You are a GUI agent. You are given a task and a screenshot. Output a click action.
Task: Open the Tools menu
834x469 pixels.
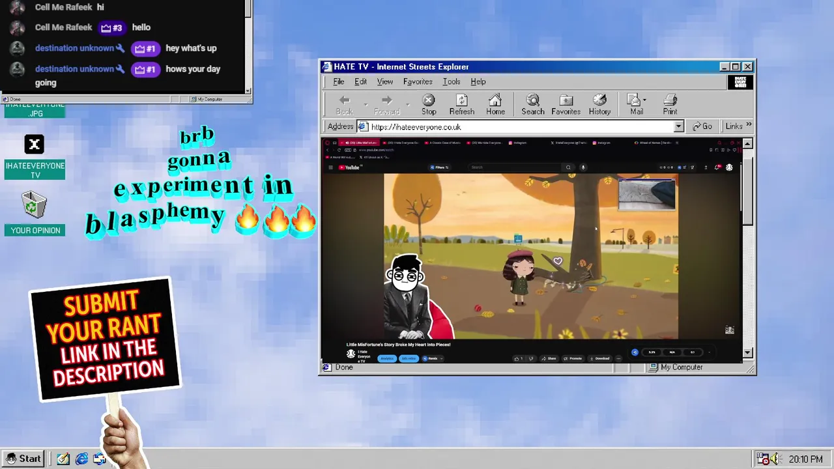point(452,81)
